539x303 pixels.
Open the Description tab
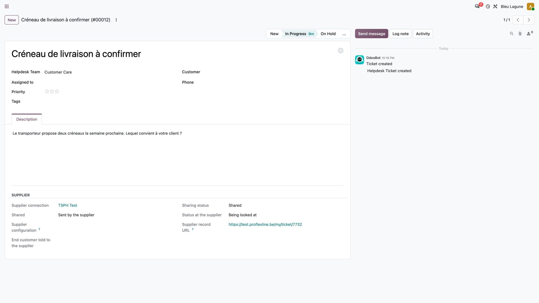click(x=27, y=119)
